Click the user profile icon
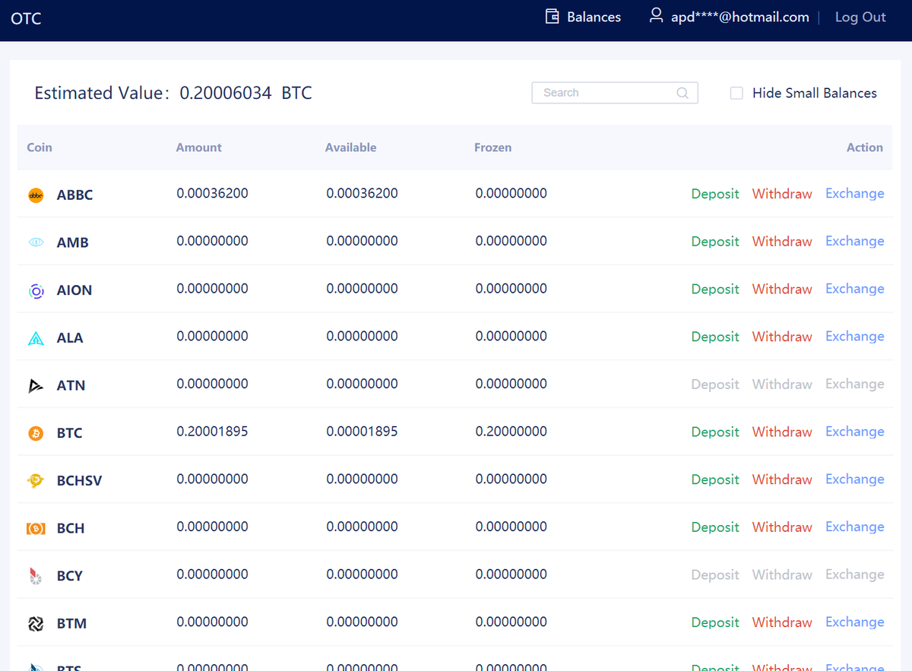The width and height of the screenshot is (912, 671). pyautogui.click(x=656, y=16)
